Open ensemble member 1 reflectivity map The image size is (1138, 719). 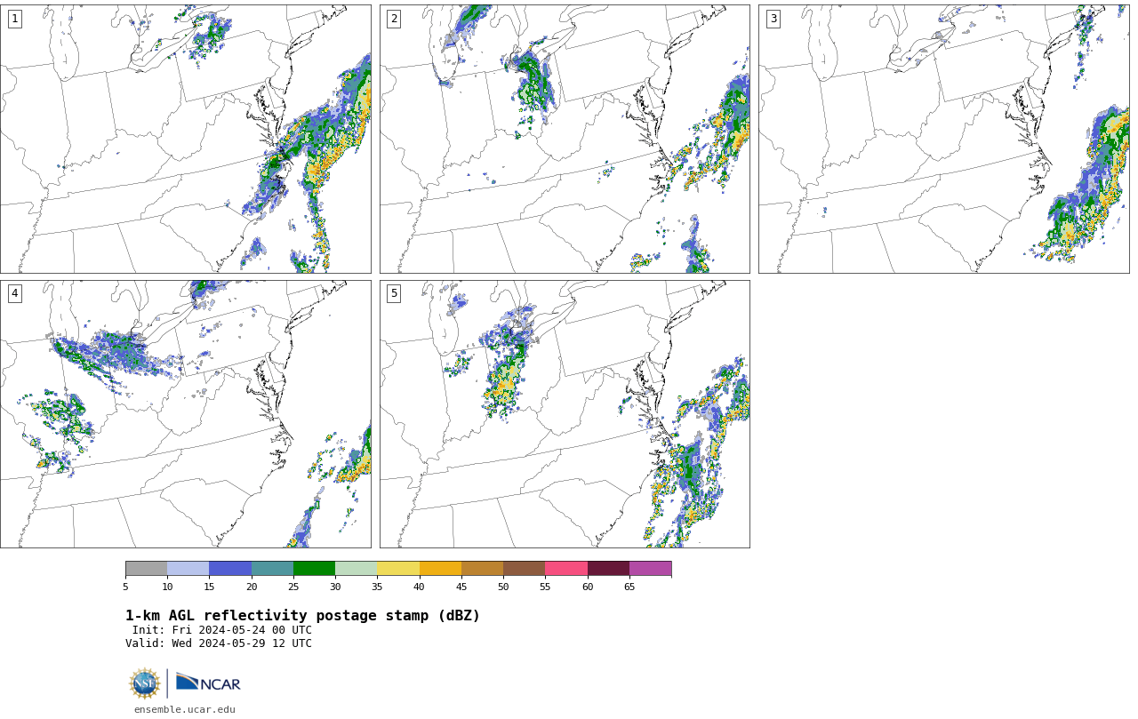pyautogui.click(x=185, y=139)
